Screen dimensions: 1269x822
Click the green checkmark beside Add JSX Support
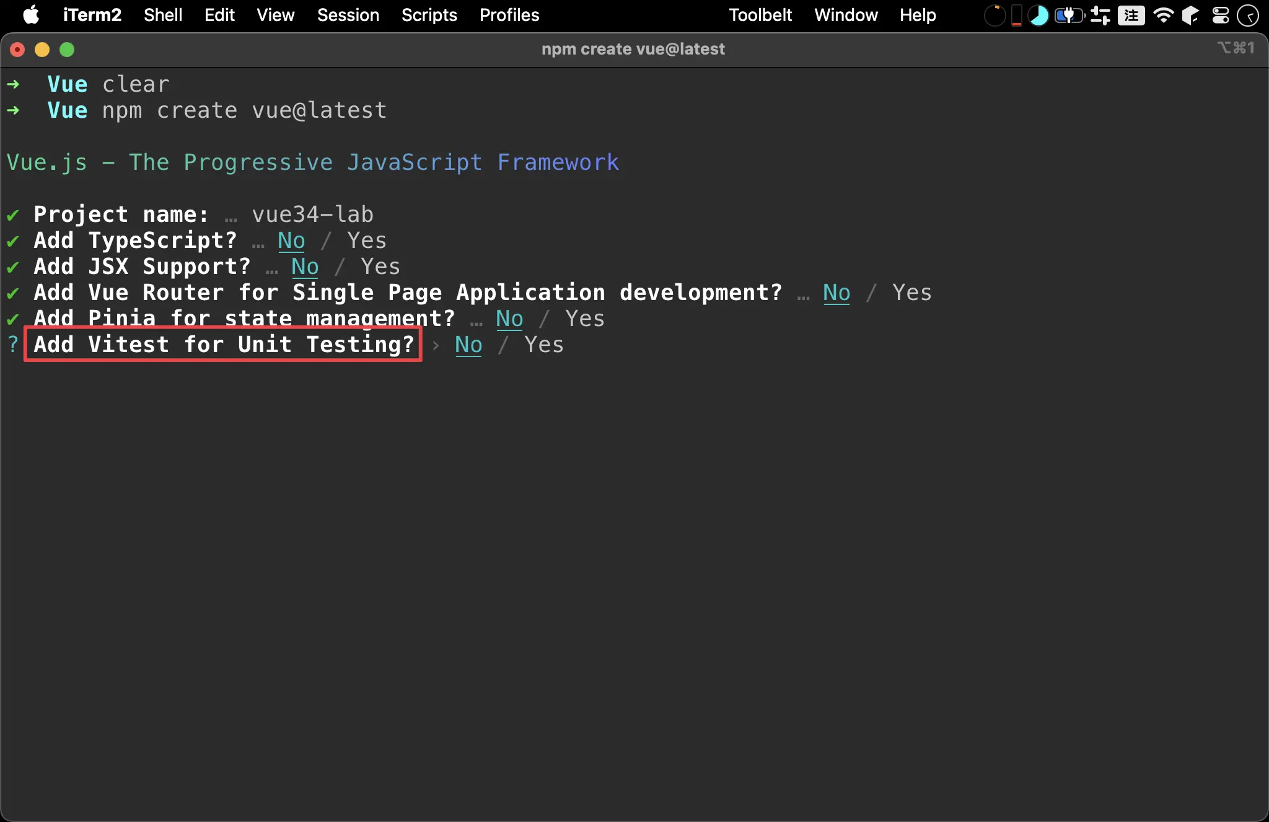[x=13, y=267]
